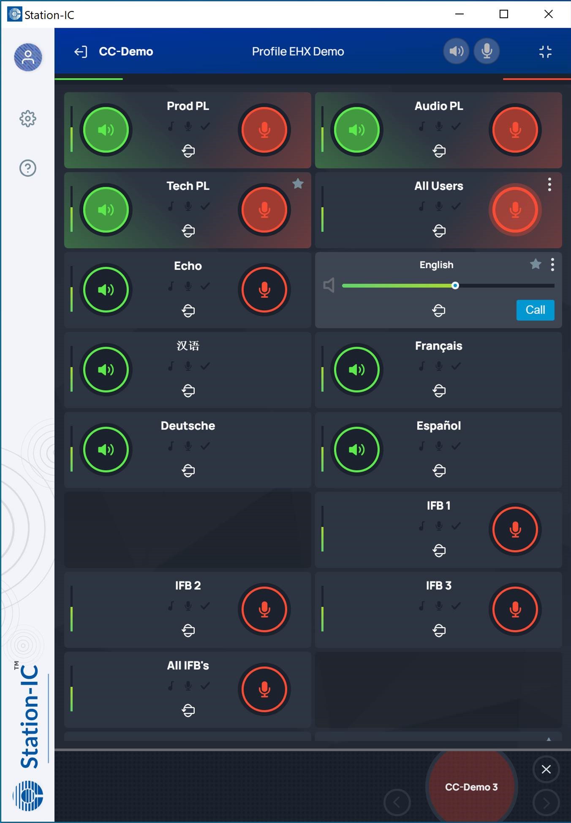Click the Audio PL headset icon
Screen dimensions: 571x823
point(439,151)
